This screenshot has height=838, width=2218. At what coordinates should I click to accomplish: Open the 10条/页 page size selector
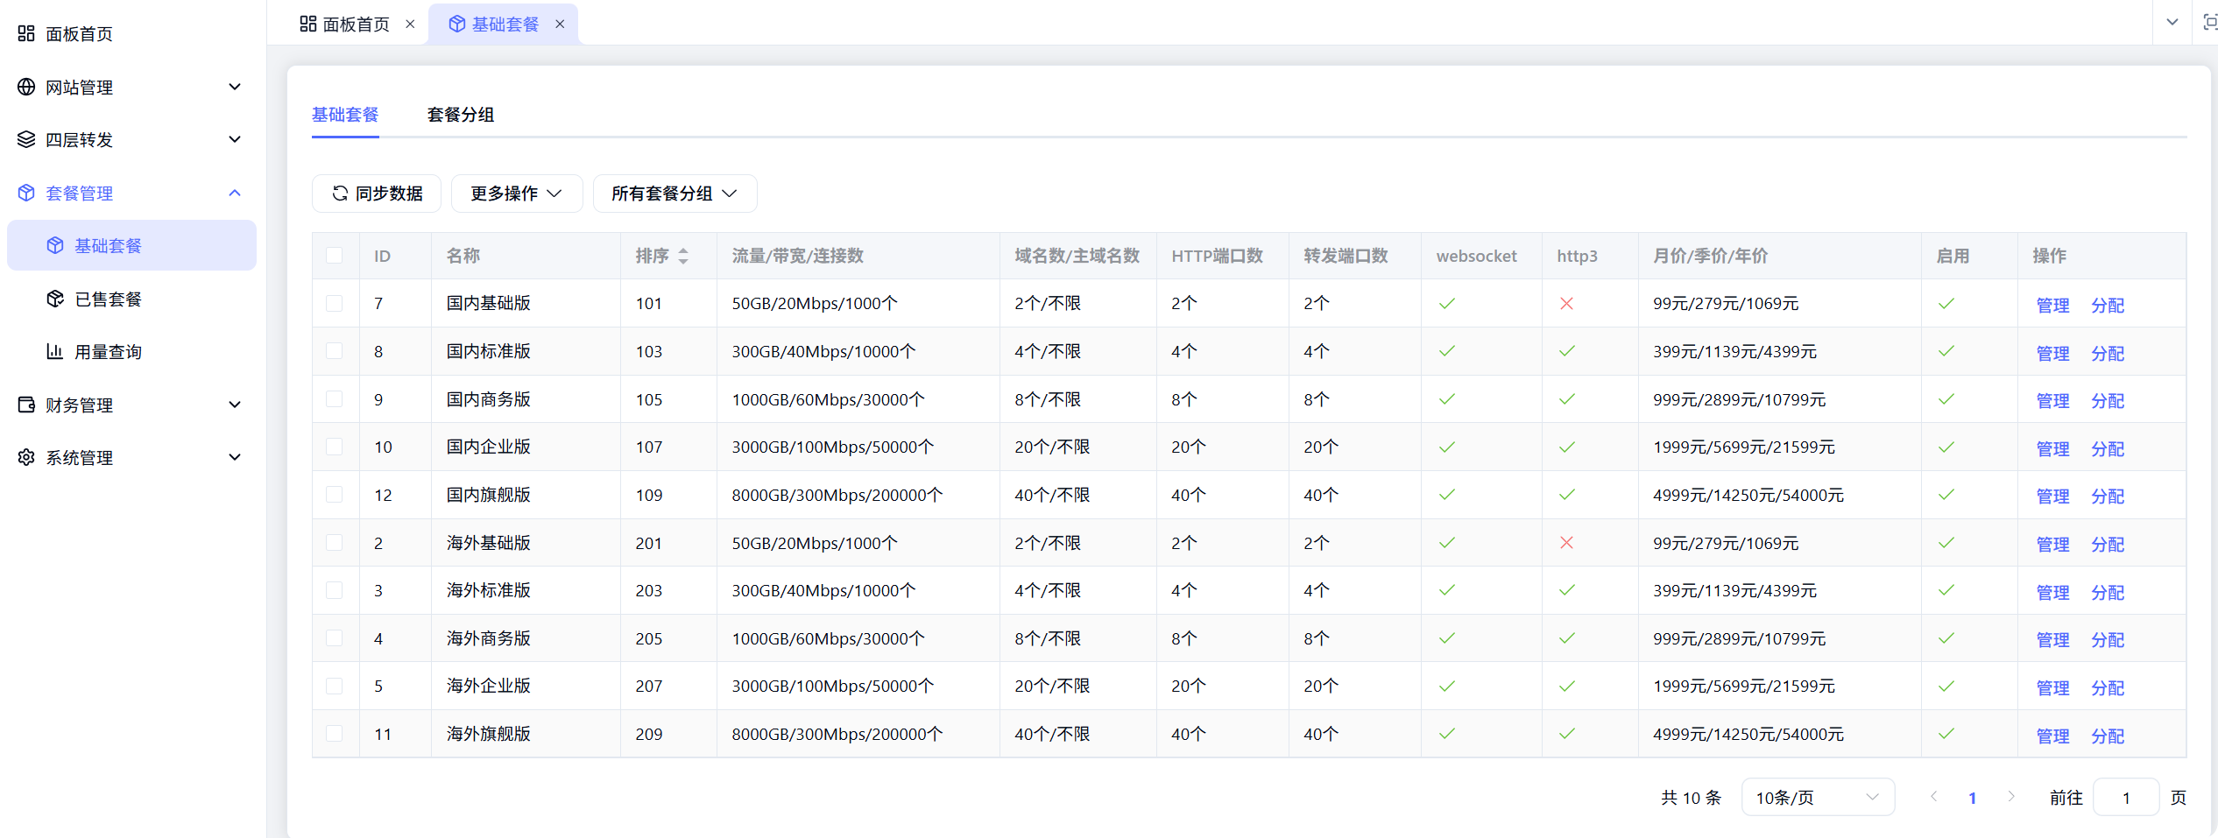[x=1817, y=798]
